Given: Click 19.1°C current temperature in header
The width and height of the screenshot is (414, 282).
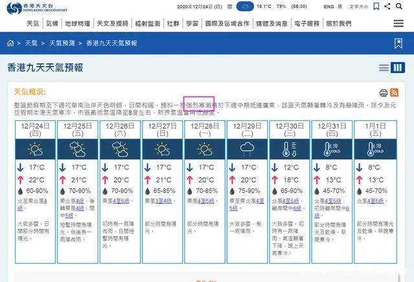Looking at the screenshot, I should pos(264,6).
